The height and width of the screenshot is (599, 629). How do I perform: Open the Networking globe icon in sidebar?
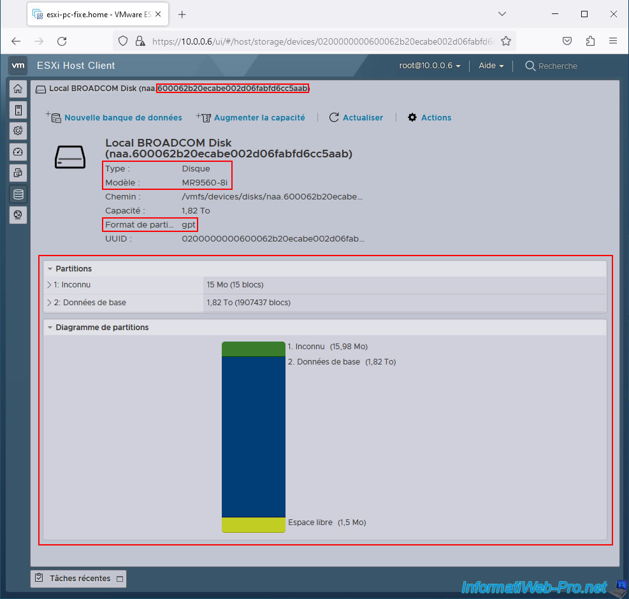tap(18, 215)
